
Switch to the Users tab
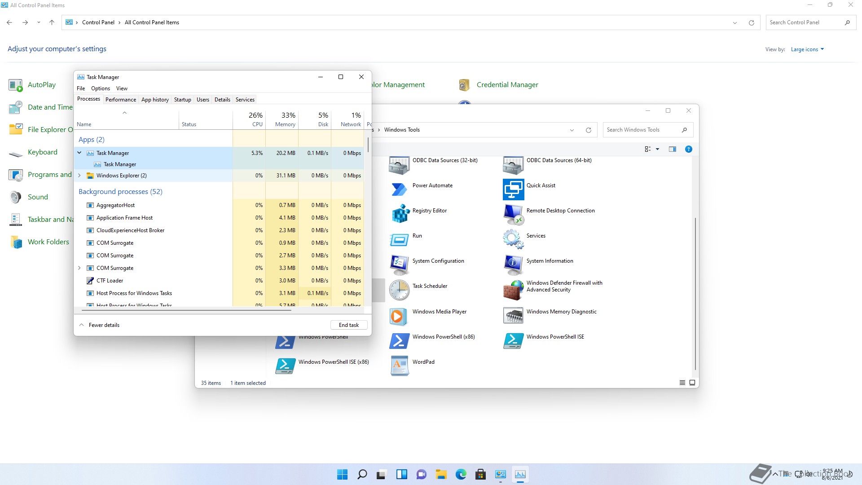coord(203,100)
